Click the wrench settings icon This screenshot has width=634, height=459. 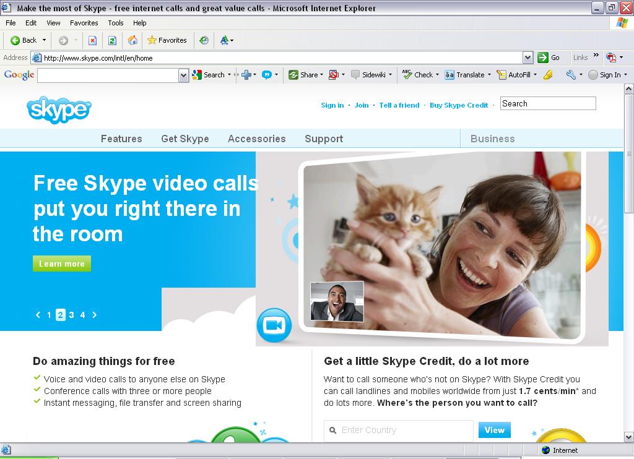click(x=570, y=75)
